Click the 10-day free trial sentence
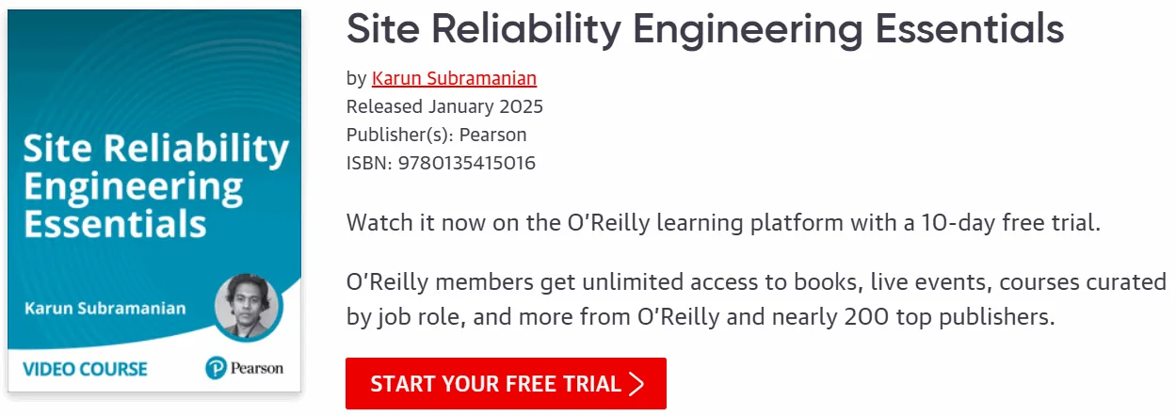This screenshot has height=416, width=1176. 723,224
